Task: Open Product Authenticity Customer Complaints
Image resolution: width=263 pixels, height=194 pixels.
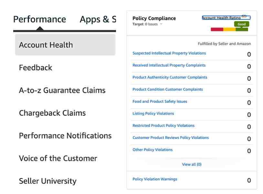Action: pos(170,77)
